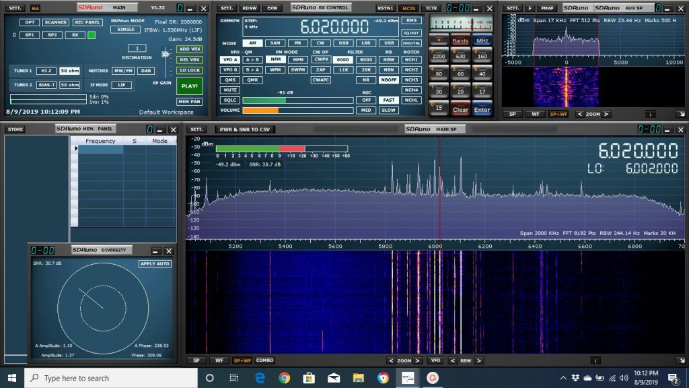Mute audio with the MUTE button
This screenshot has height=388, width=689.
click(230, 90)
